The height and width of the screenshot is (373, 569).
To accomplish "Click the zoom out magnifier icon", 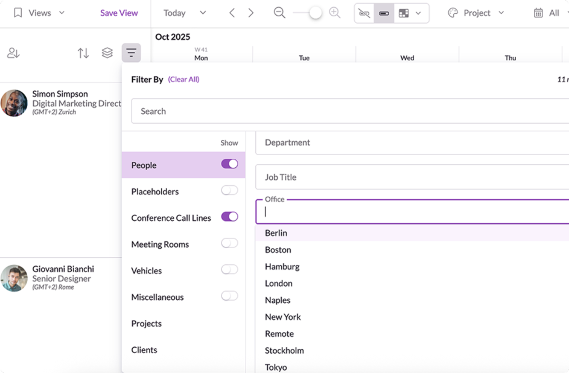I will (x=279, y=12).
